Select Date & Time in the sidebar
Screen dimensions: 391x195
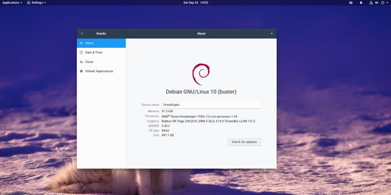click(93, 52)
